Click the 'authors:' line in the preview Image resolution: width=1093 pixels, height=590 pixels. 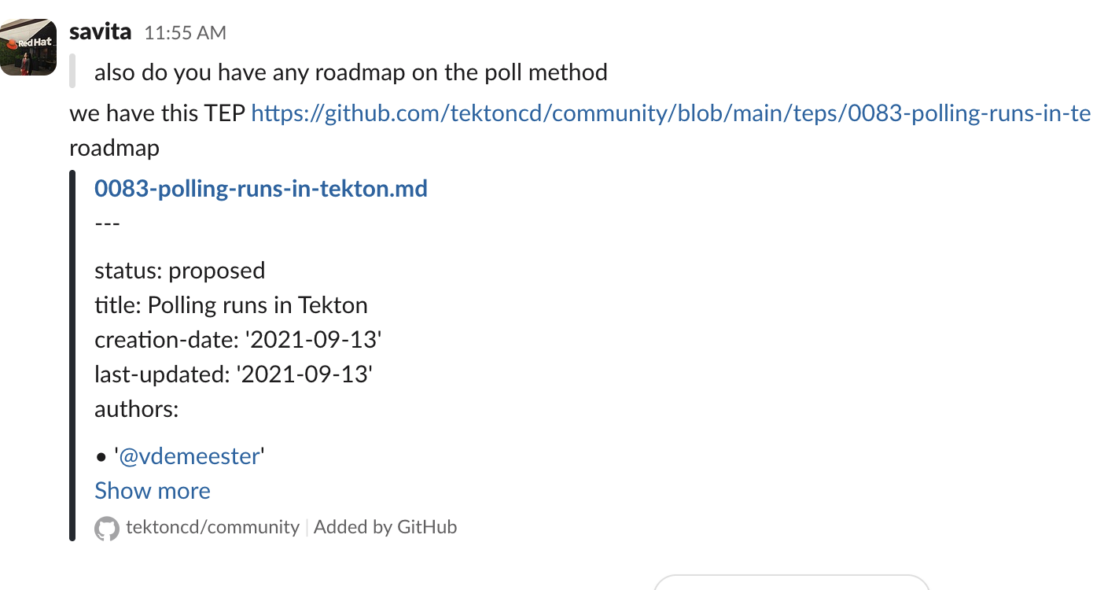click(137, 409)
